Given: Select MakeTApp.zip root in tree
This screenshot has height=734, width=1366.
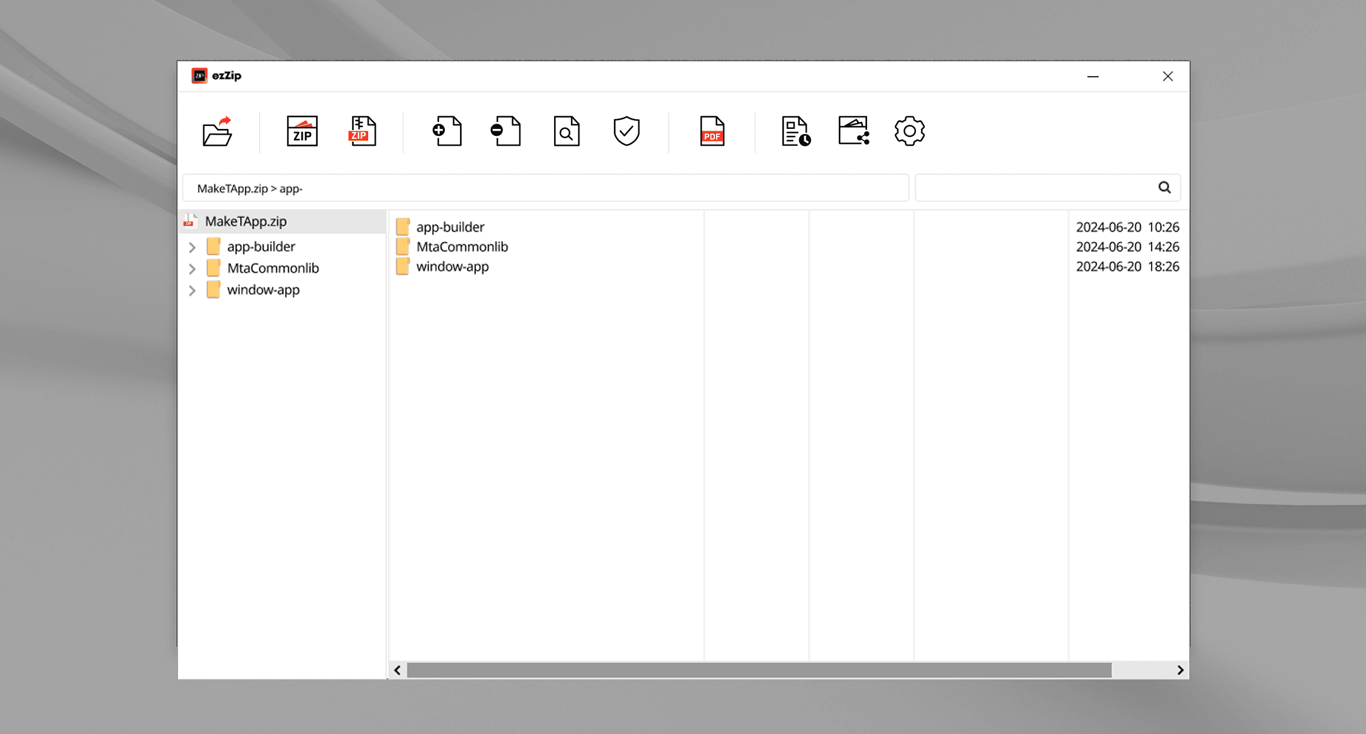Looking at the screenshot, I should click(283, 221).
